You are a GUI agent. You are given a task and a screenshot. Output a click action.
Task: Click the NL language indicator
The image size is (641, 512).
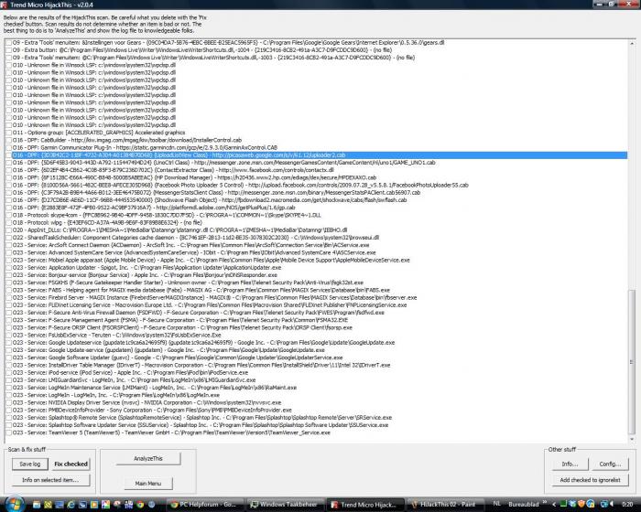click(x=496, y=505)
